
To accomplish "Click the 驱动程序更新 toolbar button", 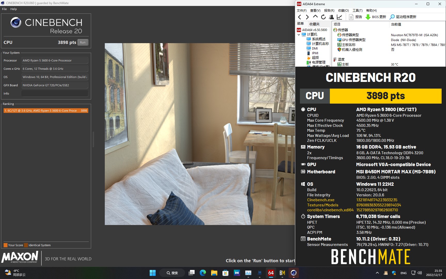I will click(x=403, y=17).
